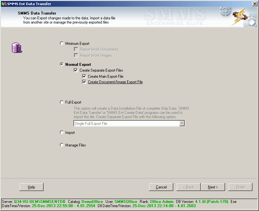Select the Import radio option
259x211 pixels.
62,132
